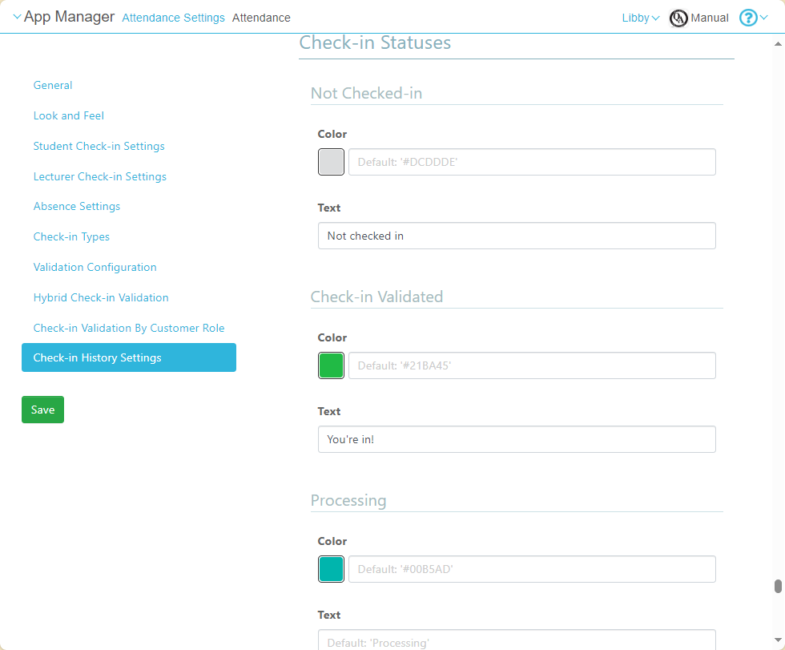Click the Processing text input field
Image resolution: width=785 pixels, height=650 pixels.
click(517, 640)
